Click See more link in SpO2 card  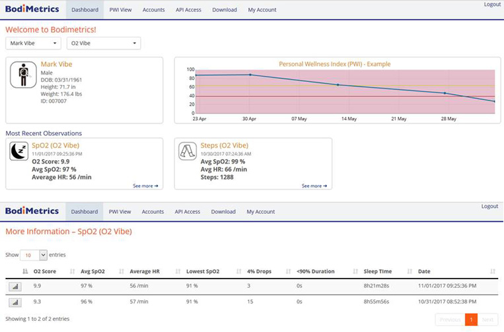(x=145, y=186)
